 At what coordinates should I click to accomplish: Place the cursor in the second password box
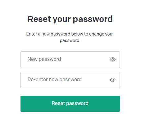(70, 80)
